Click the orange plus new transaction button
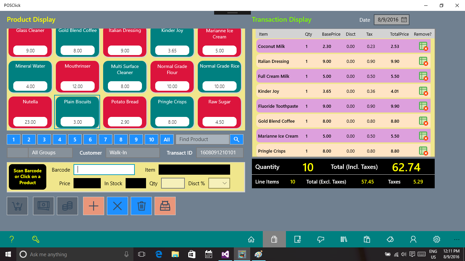Viewport: 465px width, 261px height. click(x=94, y=206)
